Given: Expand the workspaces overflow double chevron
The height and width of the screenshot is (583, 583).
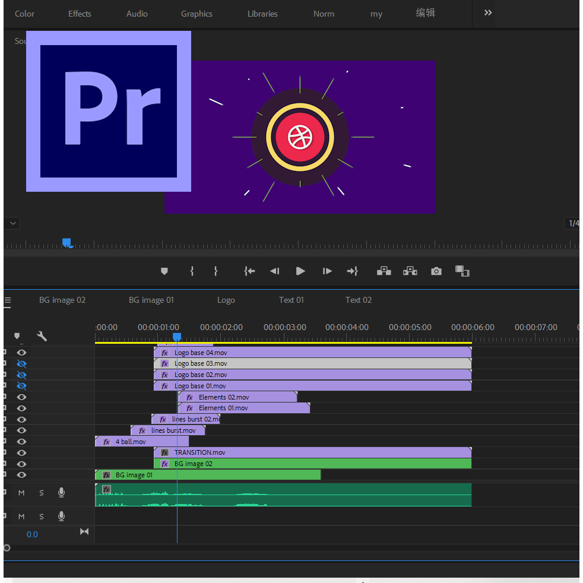Looking at the screenshot, I should (488, 12).
